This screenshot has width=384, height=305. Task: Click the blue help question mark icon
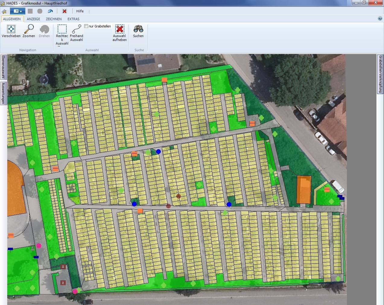click(x=380, y=19)
